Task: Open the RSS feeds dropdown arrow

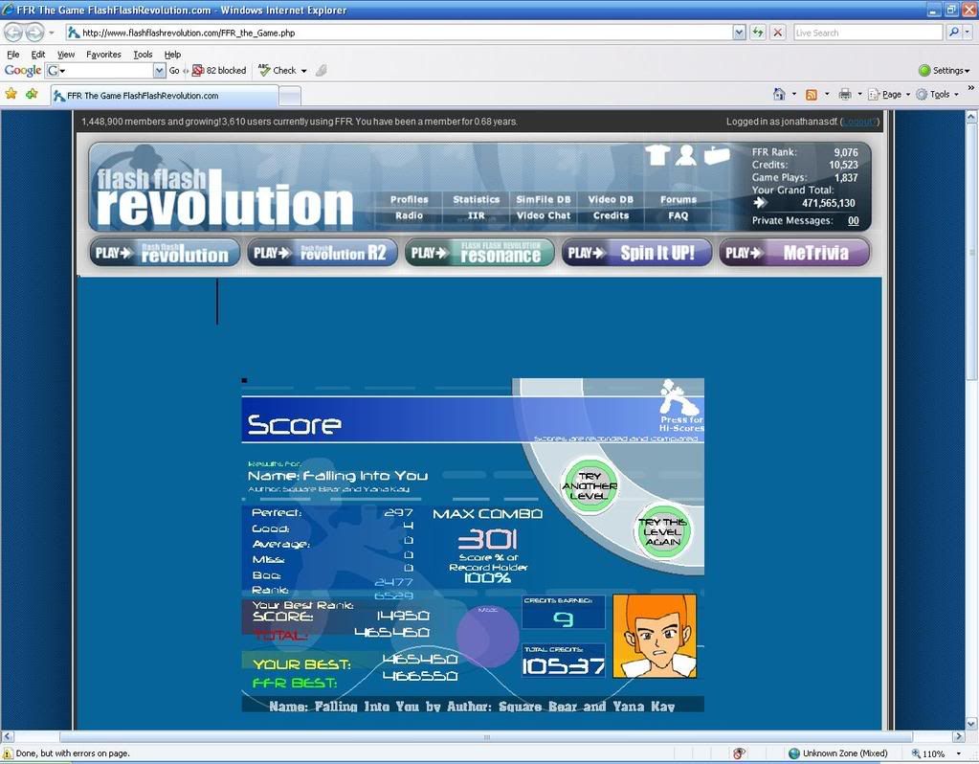Action: point(827,95)
